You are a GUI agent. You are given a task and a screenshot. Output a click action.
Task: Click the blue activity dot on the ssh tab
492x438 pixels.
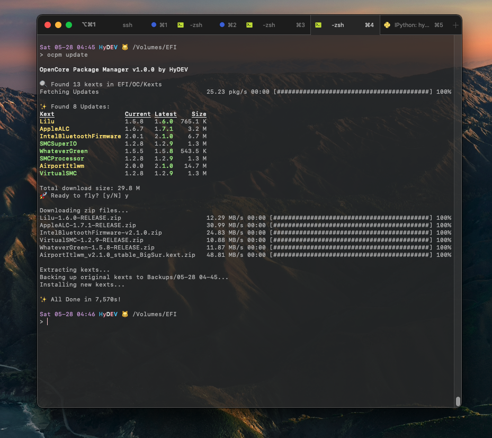pos(154,25)
